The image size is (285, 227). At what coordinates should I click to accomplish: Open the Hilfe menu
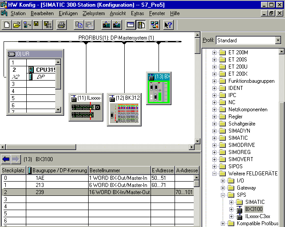[175, 13]
